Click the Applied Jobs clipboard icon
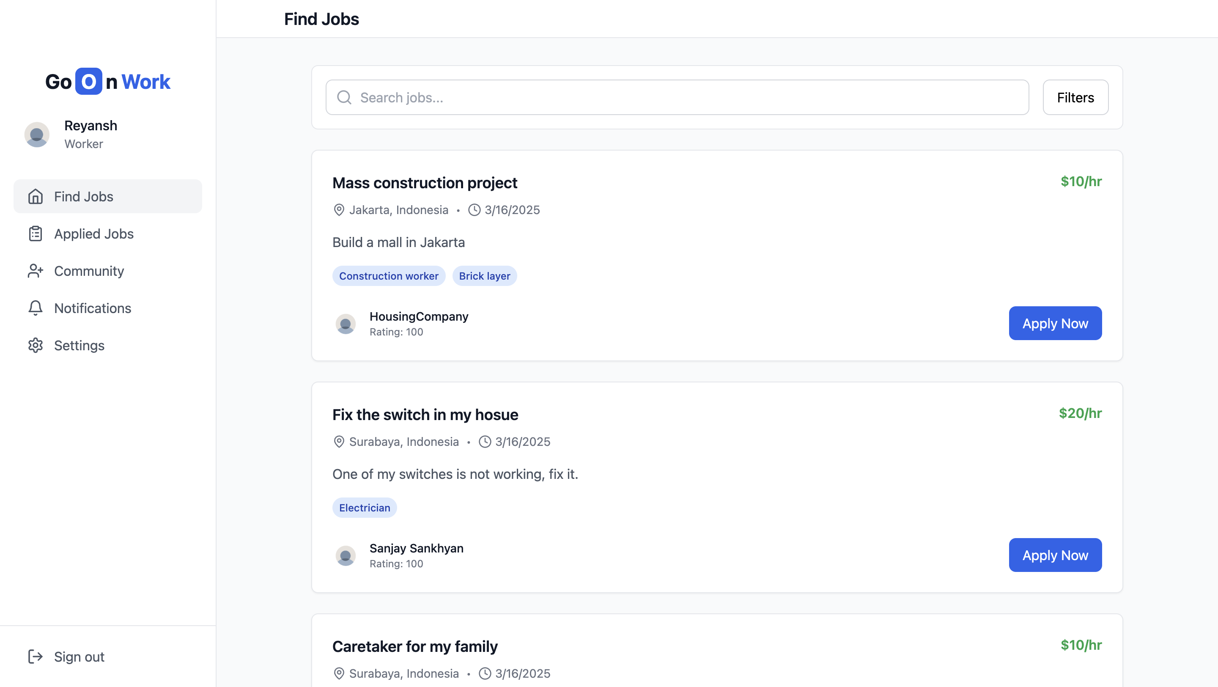Viewport: 1218px width, 687px height. [x=36, y=234]
